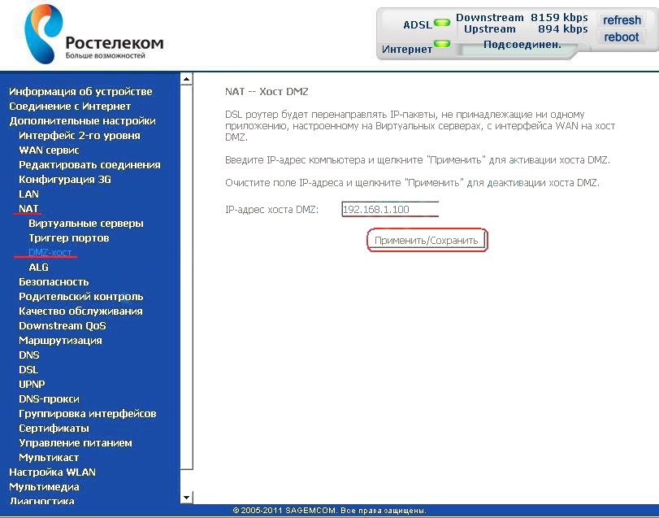Focus the DMZ host IP address field
Viewport: 659px width, 518px height.
[x=390, y=210]
